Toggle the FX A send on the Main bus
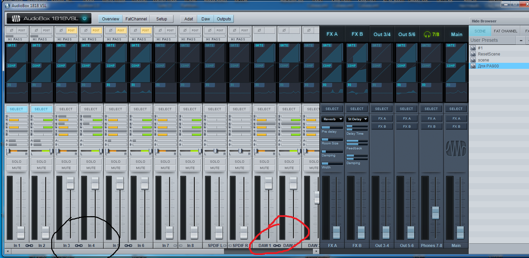 [x=456, y=119]
